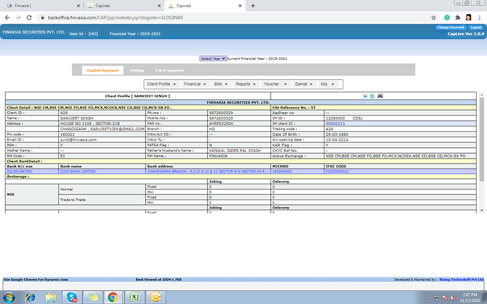Screen dimensions: 487x304
Task: Click the back arrow icon in Client Profile header
Action: 365,96
